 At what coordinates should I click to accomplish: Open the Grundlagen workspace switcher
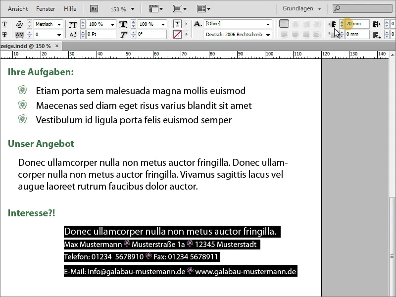pos(301,8)
